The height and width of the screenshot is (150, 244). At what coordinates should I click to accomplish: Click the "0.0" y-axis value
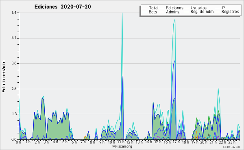tap(14, 139)
